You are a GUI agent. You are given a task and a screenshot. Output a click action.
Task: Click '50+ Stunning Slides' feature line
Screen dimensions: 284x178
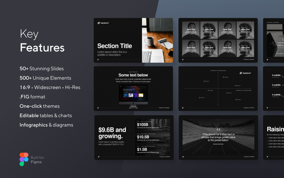click(x=42, y=68)
